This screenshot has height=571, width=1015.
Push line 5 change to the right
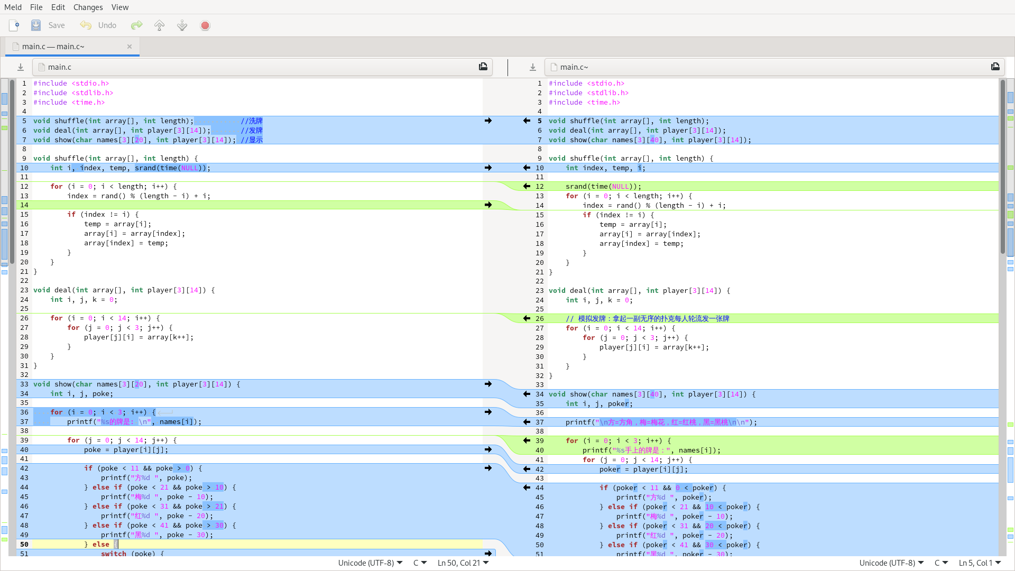(x=488, y=121)
